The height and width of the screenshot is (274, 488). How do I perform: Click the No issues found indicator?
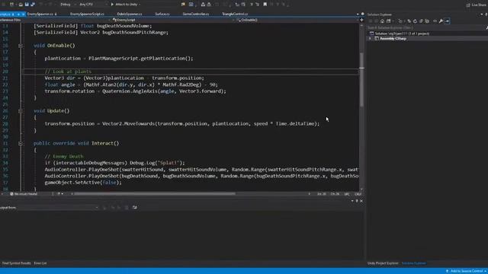coord(24,194)
